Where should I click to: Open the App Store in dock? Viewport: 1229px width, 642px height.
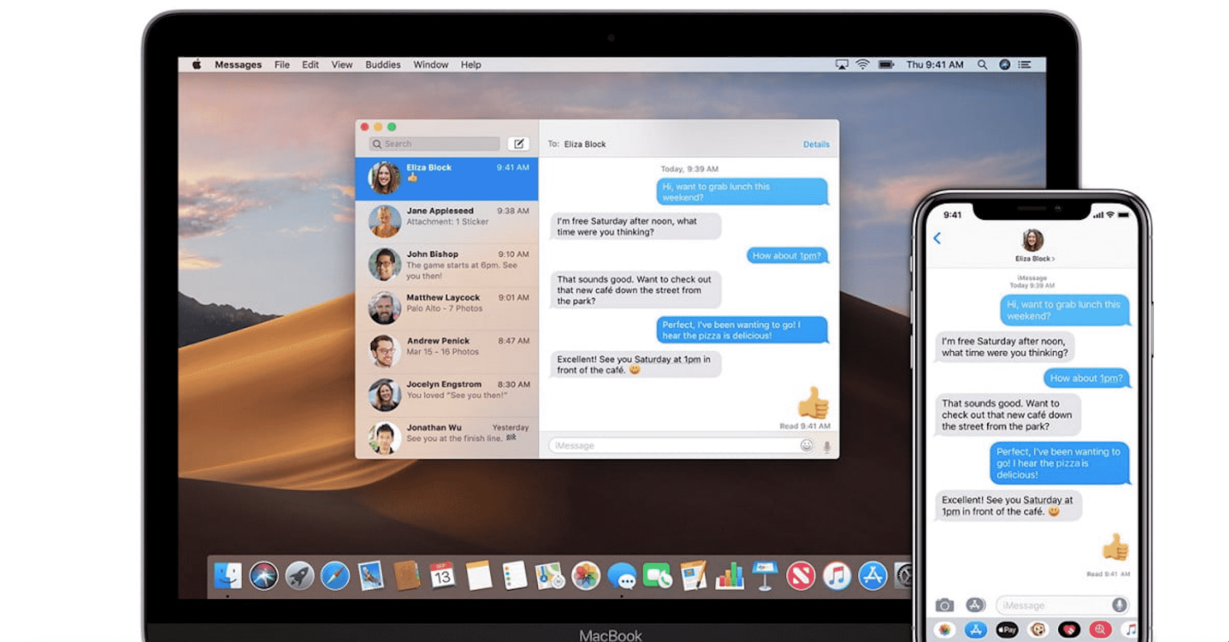tap(872, 576)
